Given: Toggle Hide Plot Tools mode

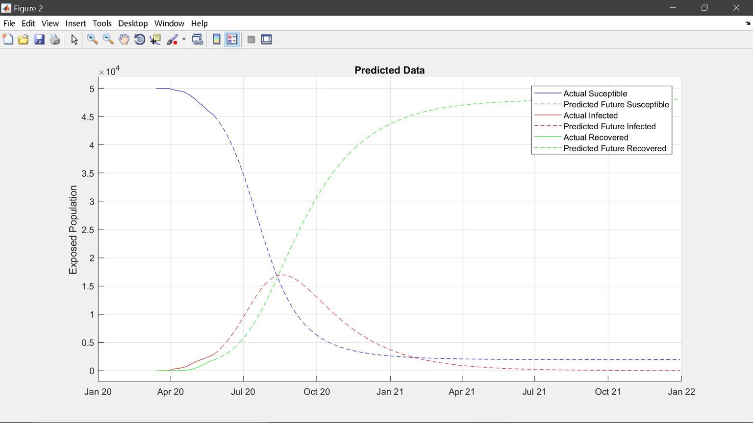Looking at the screenshot, I should coord(251,39).
